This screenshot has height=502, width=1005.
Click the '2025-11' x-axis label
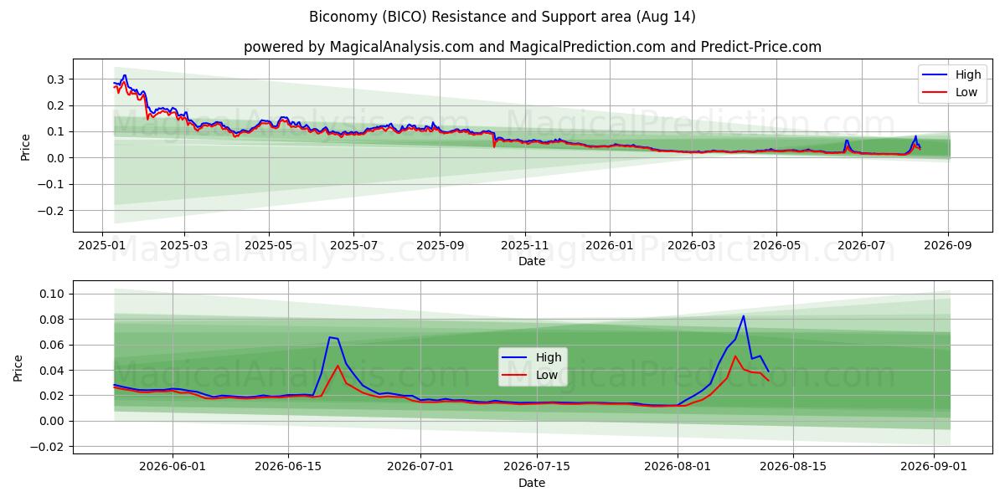(525, 247)
